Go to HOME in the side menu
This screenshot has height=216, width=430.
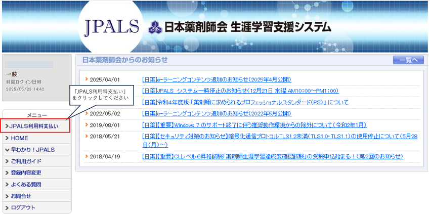[19, 138]
